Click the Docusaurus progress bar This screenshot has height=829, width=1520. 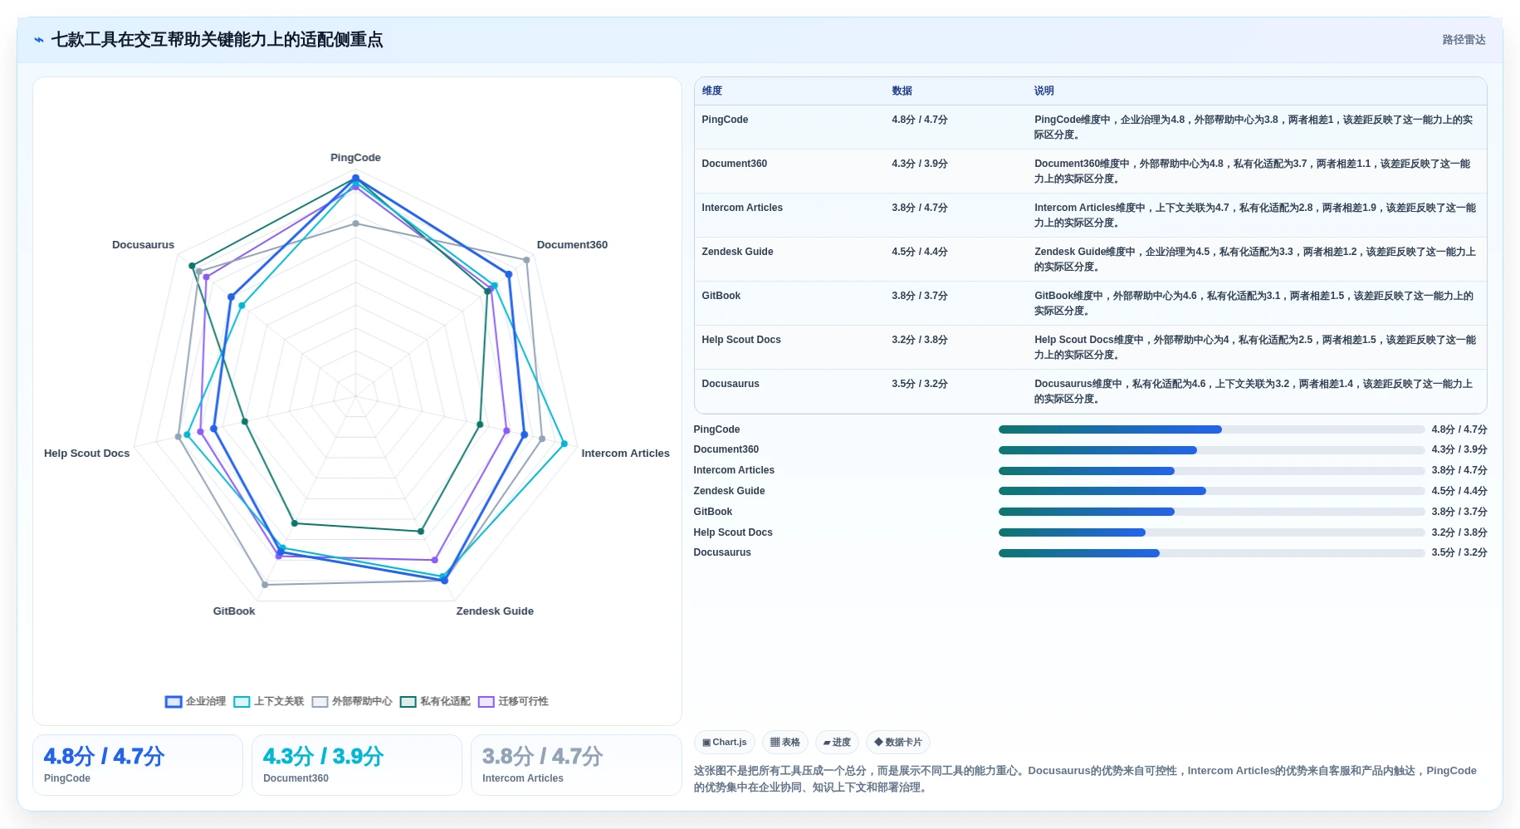tap(1211, 553)
